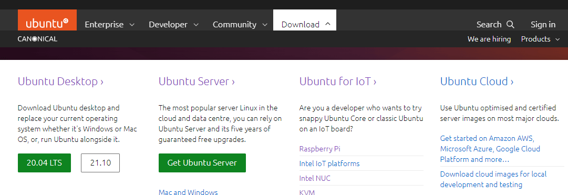This screenshot has width=568, height=195.
Task: Open the Community menu
Action: click(x=240, y=24)
